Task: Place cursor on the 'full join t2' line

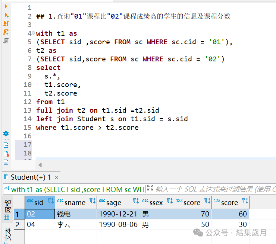Action: pos(97,110)
